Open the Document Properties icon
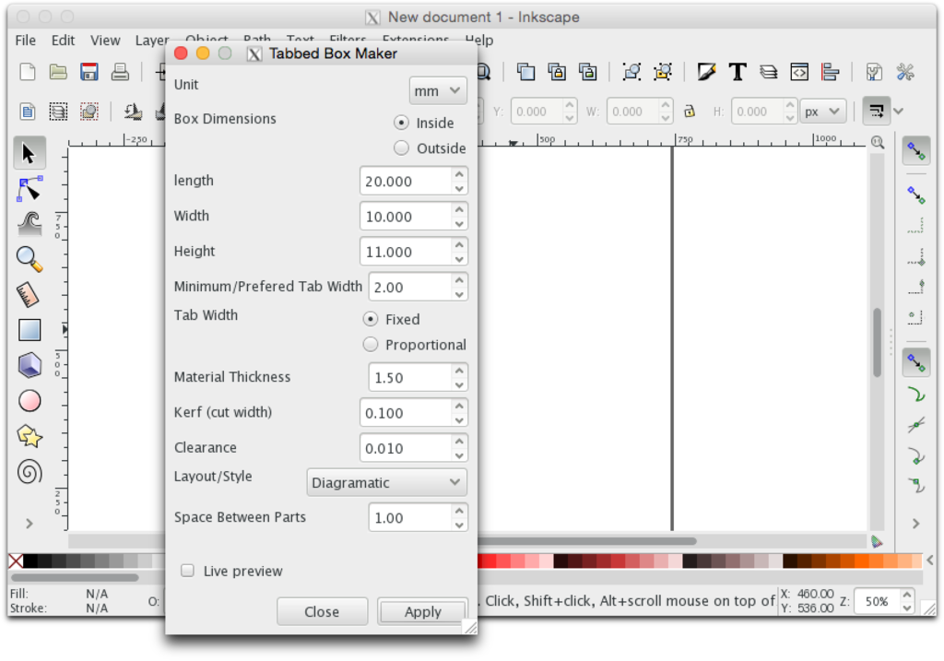 (874, 72)
